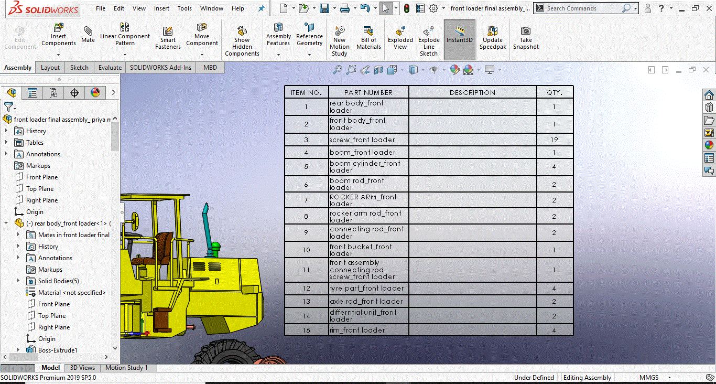The image size is (716, 384).
Task: Select the Mate tool
Action: coord(88,34)
